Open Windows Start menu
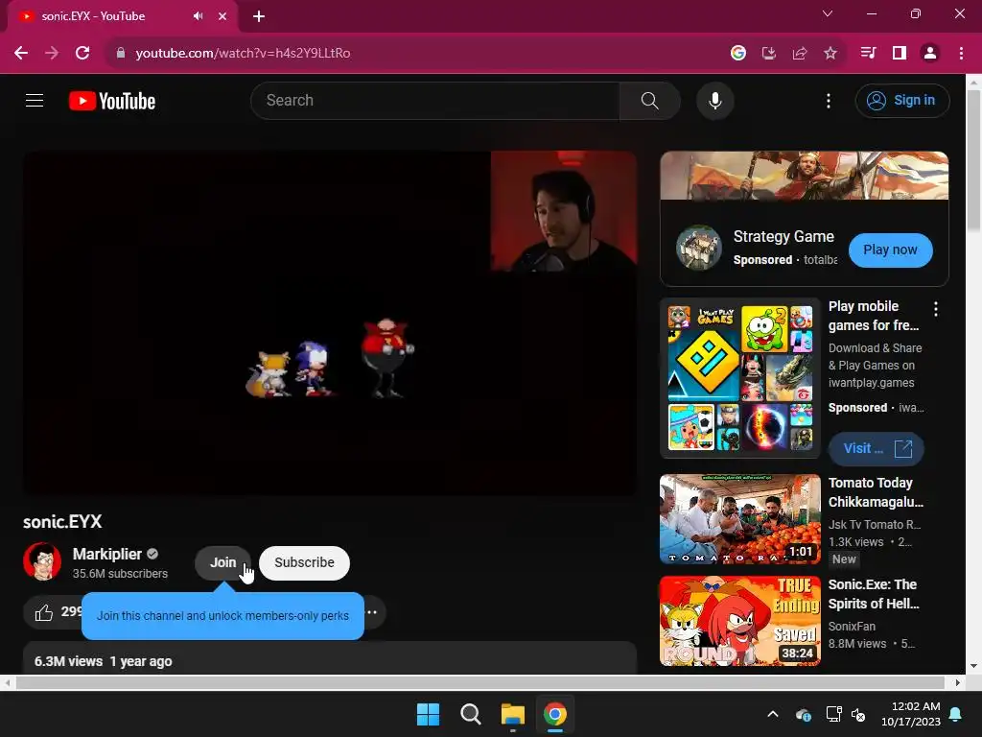Viewport: 982px width, 737px height. click(x=429, y=714)
